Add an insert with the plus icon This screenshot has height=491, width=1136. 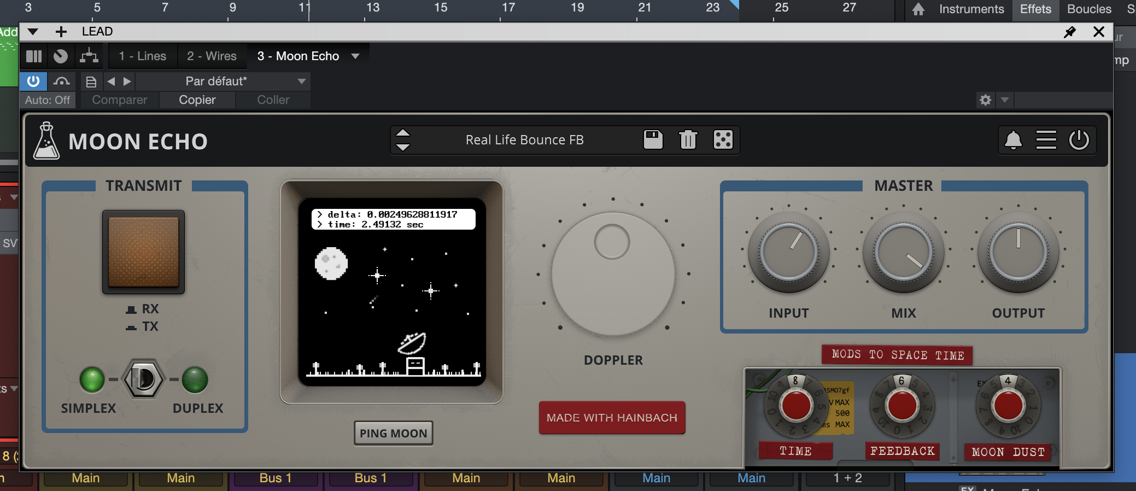61,32
